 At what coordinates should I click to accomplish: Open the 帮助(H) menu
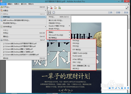31,4
